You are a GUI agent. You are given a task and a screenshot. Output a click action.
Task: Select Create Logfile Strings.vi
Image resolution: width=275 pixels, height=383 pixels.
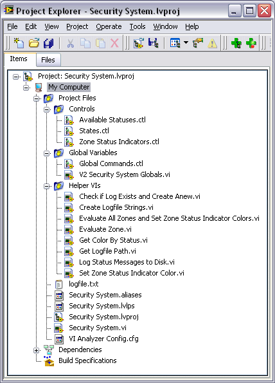(116, 207)
